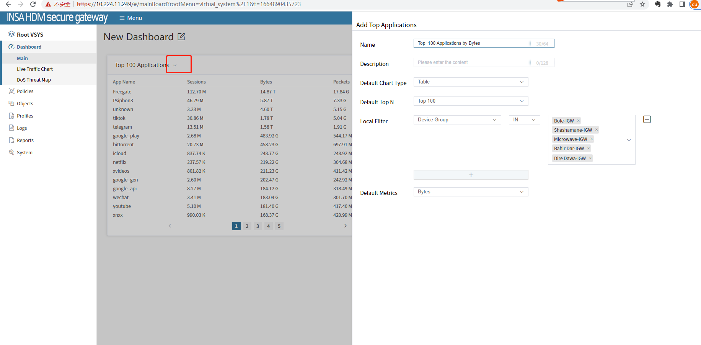Click the browser reload icon
The height and width of the screenshot is (345, 701).
pyautogui.click(x=33, y=4)
